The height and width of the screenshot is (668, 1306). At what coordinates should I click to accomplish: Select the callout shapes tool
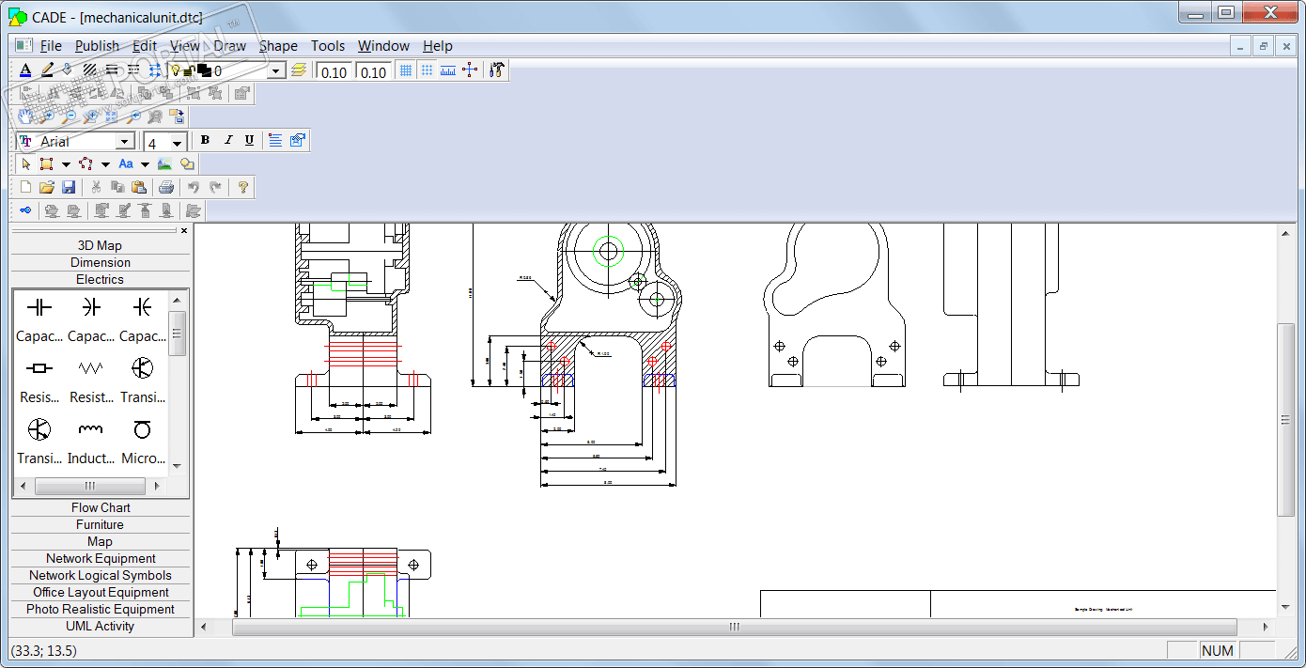(x=186, y=163)
